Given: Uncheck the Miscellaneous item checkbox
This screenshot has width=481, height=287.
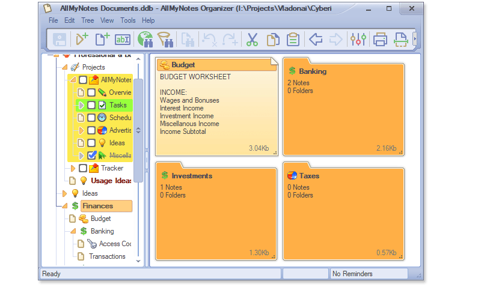Looking at the screenshot, I should point(92,156).
